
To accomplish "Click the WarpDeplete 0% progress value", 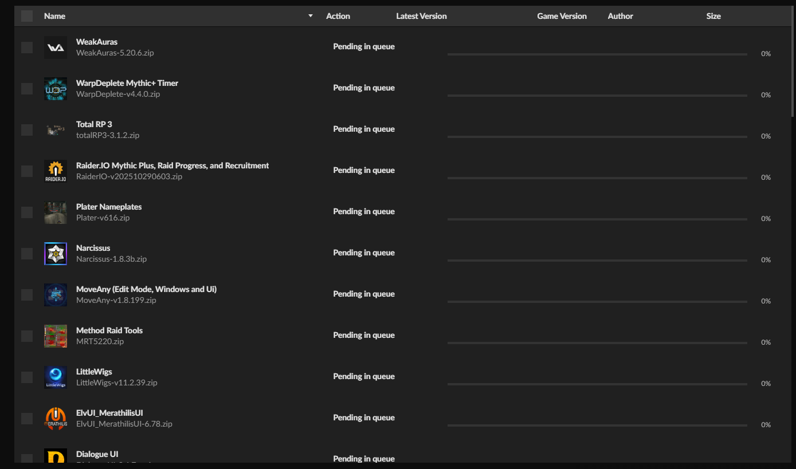I will coord(766,95).
